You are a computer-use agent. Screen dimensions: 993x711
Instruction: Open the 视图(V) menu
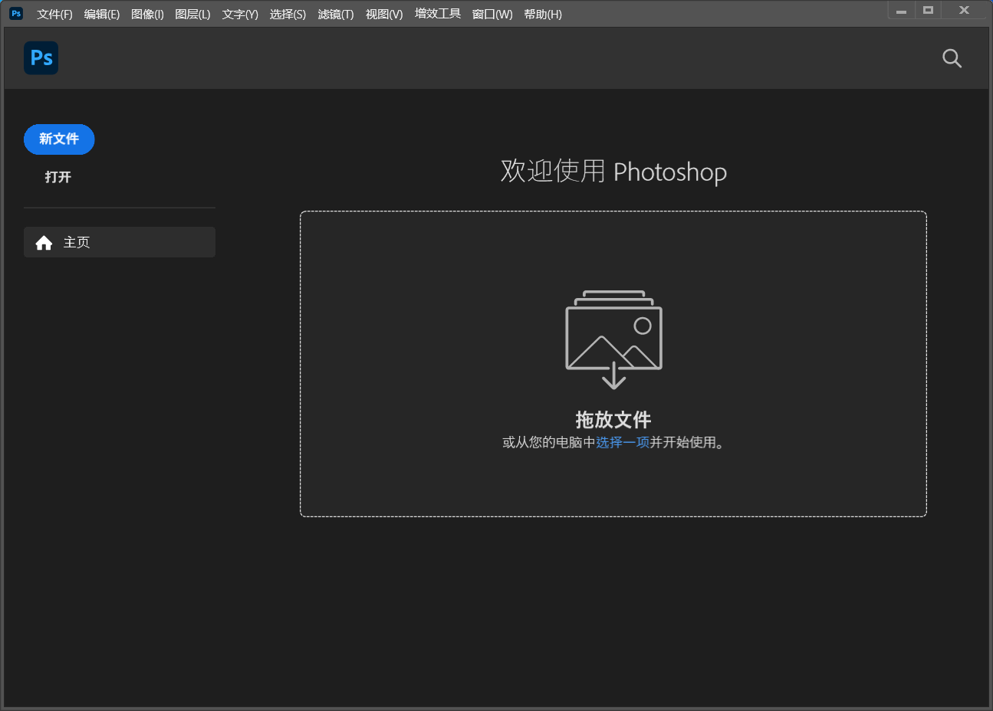tap(384, 14)
